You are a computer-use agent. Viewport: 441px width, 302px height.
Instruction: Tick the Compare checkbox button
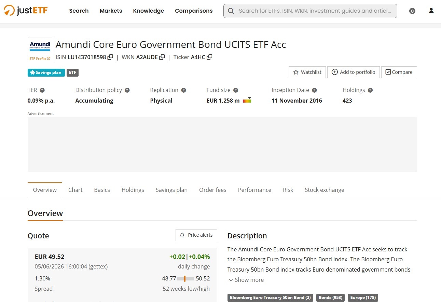coord(399,72)
